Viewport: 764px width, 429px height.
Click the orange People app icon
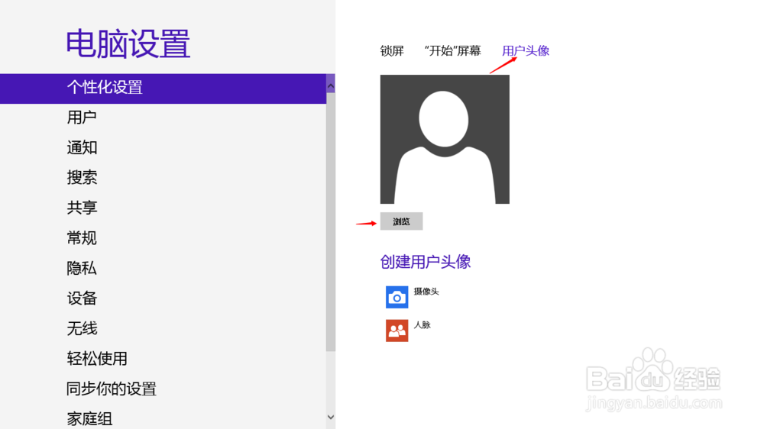coord(397,331)
